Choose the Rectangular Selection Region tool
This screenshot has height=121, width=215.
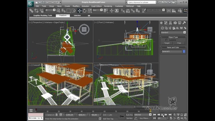point(69,10)
